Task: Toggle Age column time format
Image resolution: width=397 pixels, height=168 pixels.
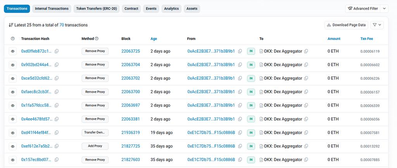Action: tap(154, 39)
